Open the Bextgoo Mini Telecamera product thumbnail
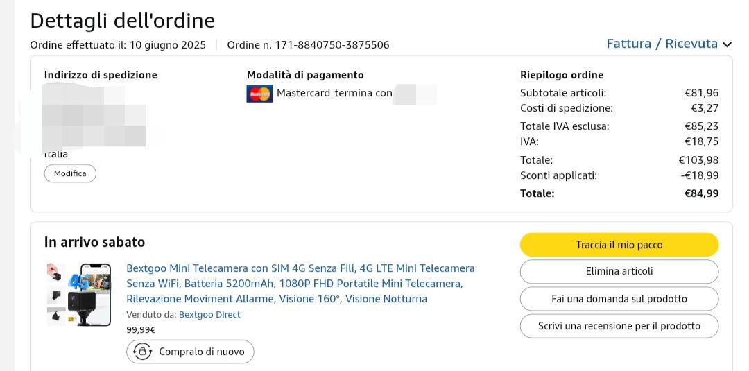 pos(78,294)
